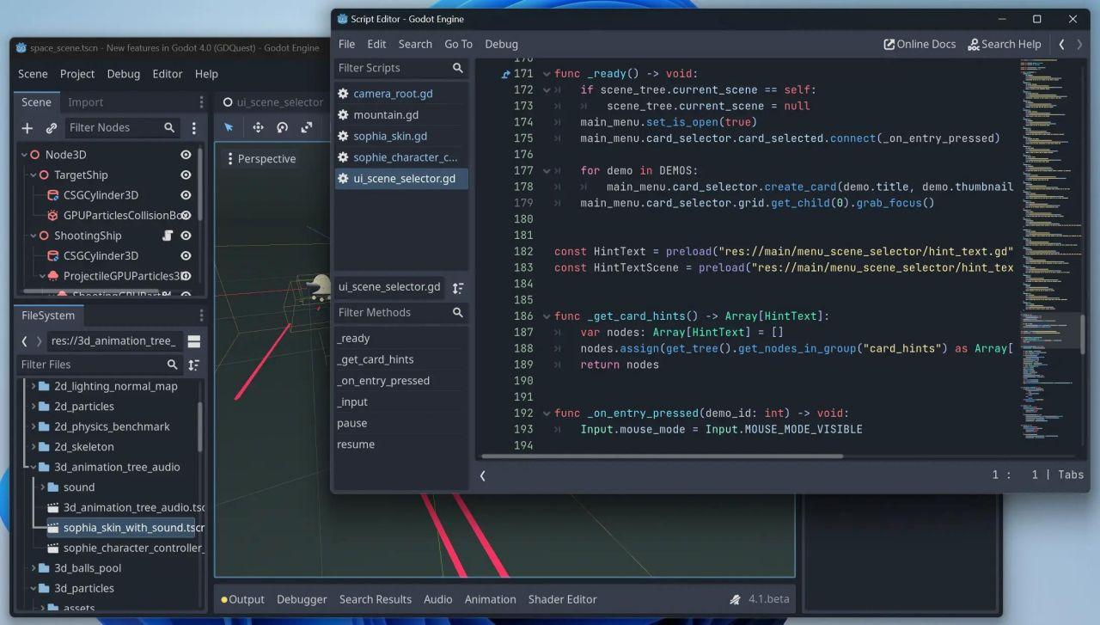Open Project menu in main Godot window
Screen dimensions: 1100x625
click(77, 74)
